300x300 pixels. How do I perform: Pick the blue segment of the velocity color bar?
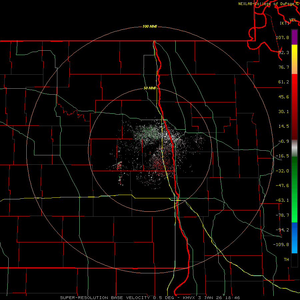(x=294, y=238)
